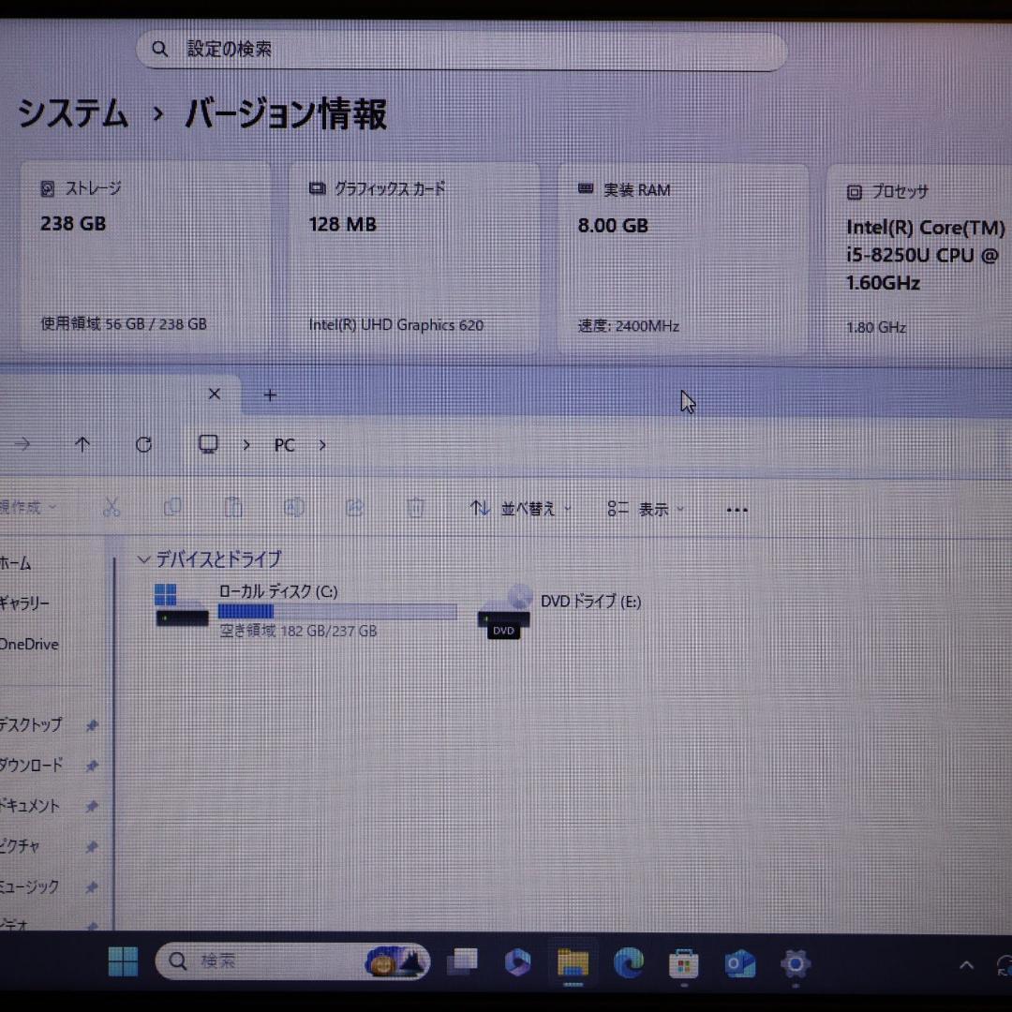The width and height of the screenshot is (1012, 1012).
Task: Click PC in the breadcrumb bar
Action: pos(284,444)
